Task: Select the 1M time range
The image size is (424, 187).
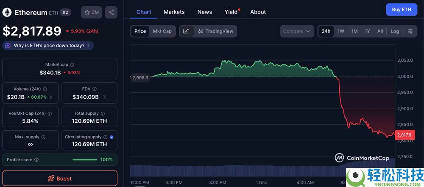Action: point(354,31)
